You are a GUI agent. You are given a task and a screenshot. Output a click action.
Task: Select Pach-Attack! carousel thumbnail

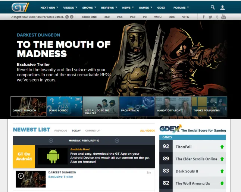coord(137,106)
